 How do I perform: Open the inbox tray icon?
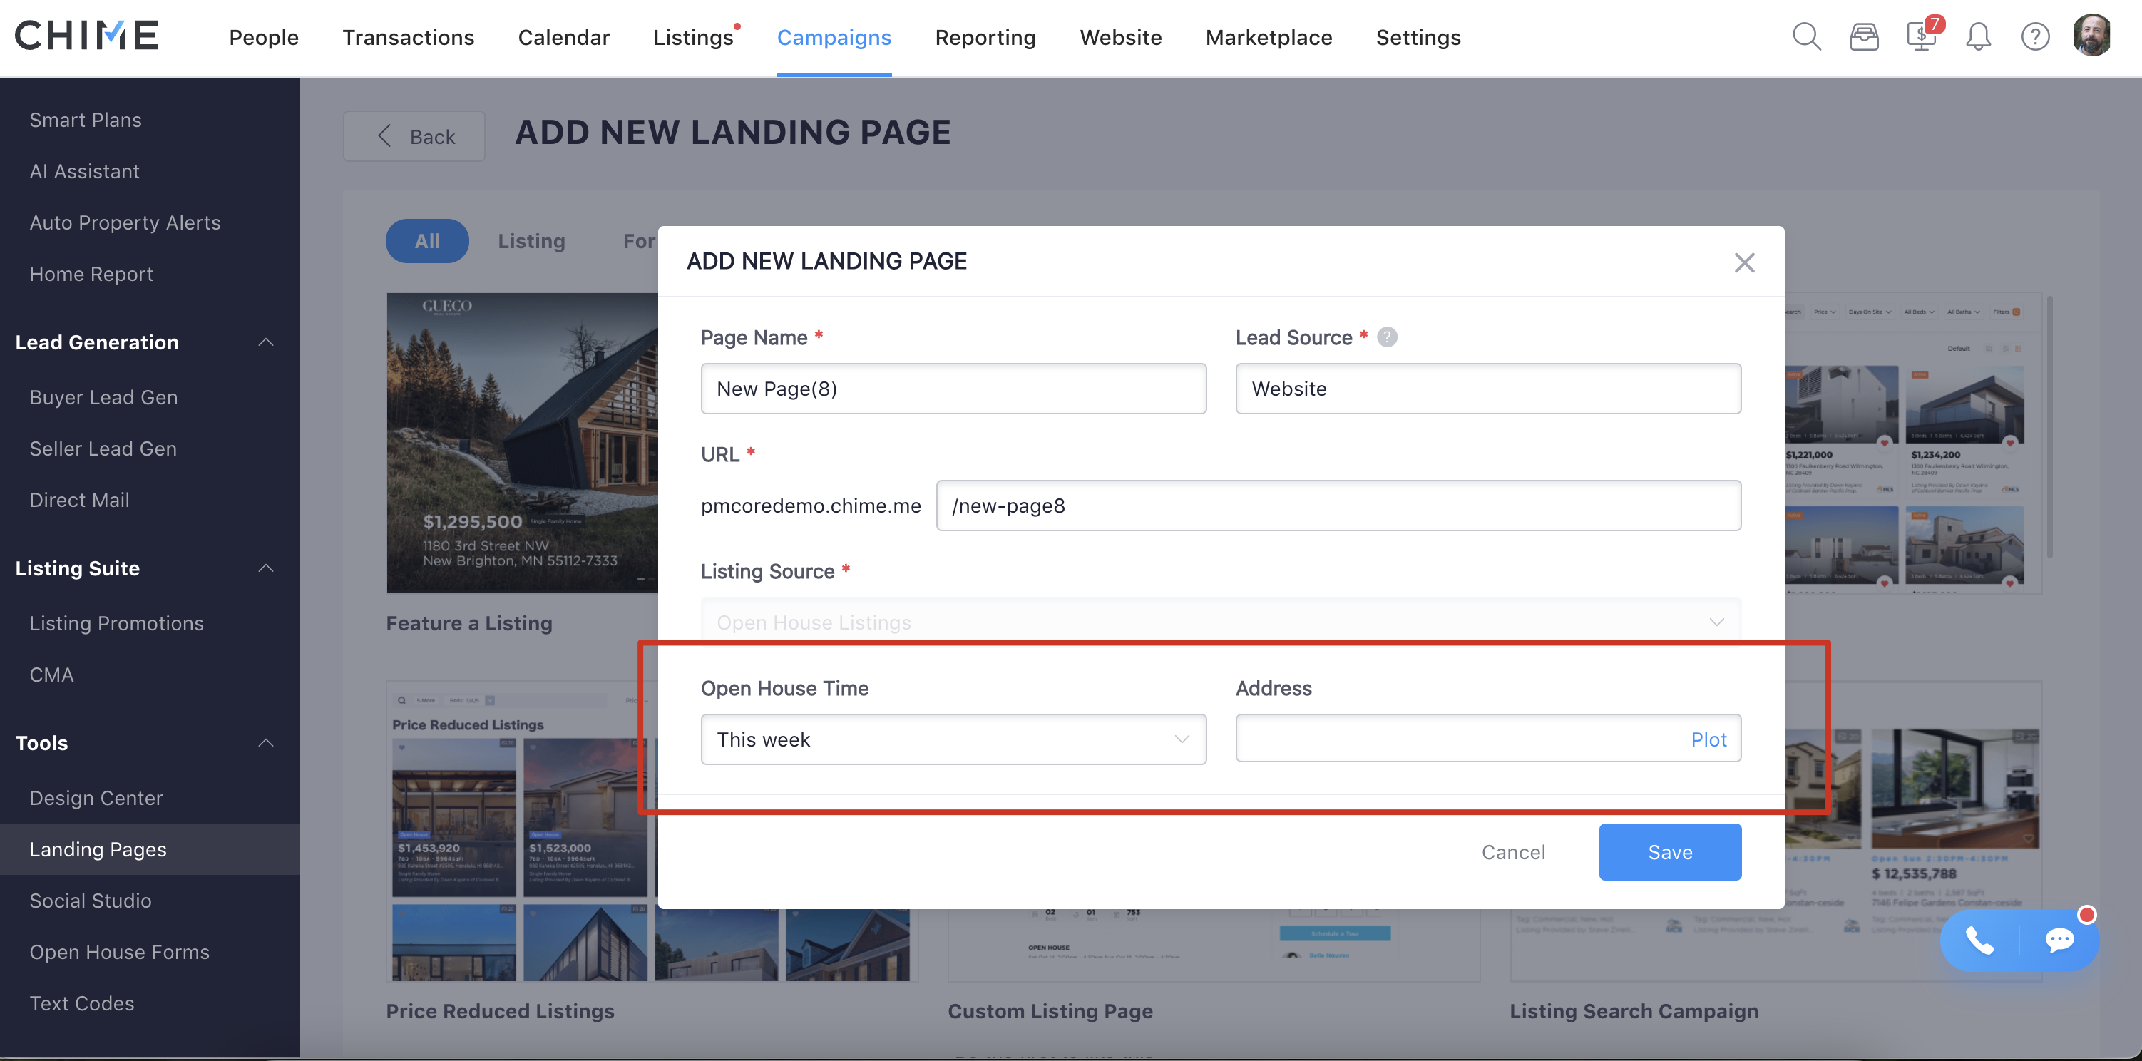pos(1863,36)
